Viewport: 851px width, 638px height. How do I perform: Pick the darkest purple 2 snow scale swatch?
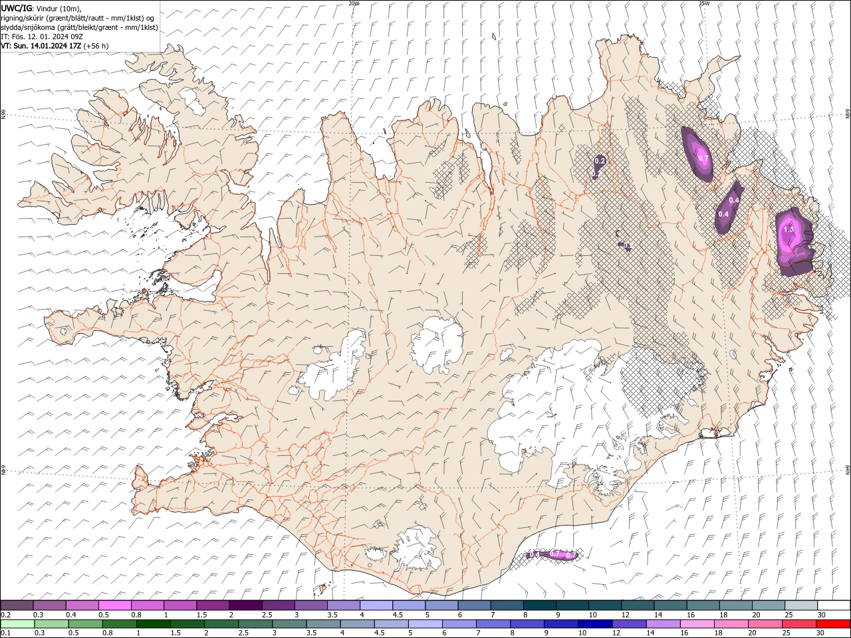(245, 605)
